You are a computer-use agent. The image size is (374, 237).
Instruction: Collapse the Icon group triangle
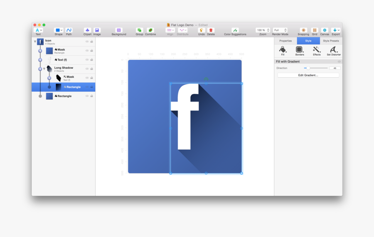(x=35, y=42)
